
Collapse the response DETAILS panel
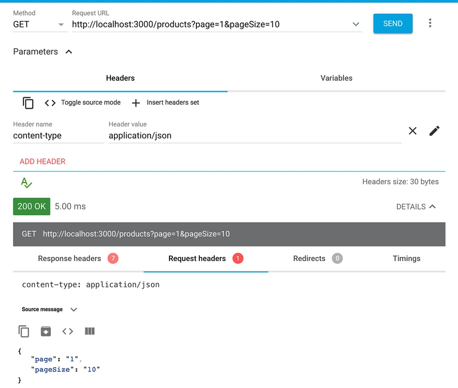[416, 207]
